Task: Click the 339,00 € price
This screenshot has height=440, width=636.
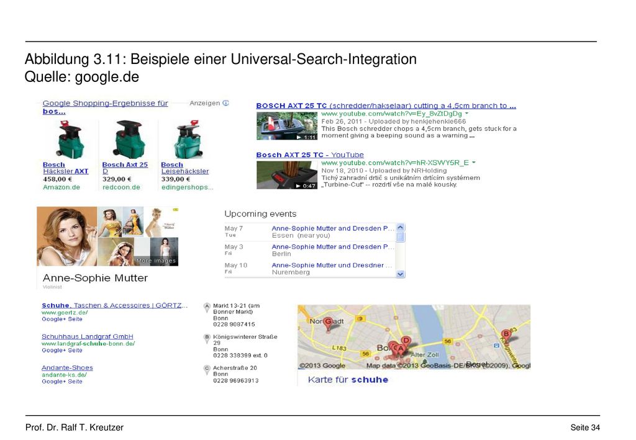Action: 176,179
